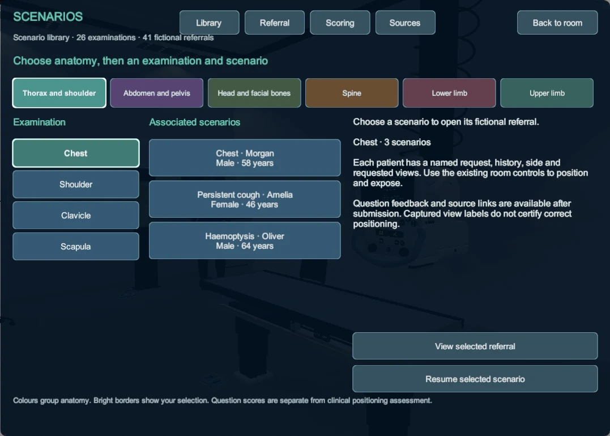Select the Upper limb anatomy group
Image resolution: width=610 pixels, height=436 pixels.
(x=547, y=93)
